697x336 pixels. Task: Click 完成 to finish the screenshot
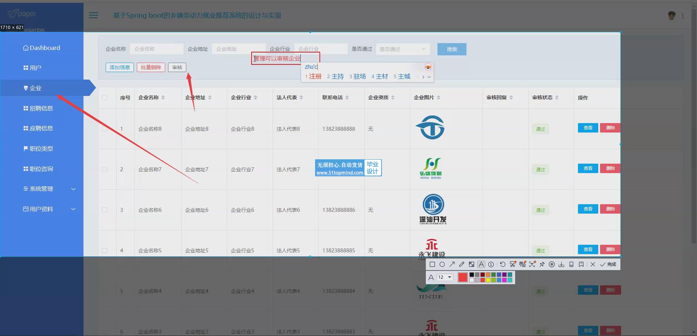pyautogui.click(x=608, y=264)
